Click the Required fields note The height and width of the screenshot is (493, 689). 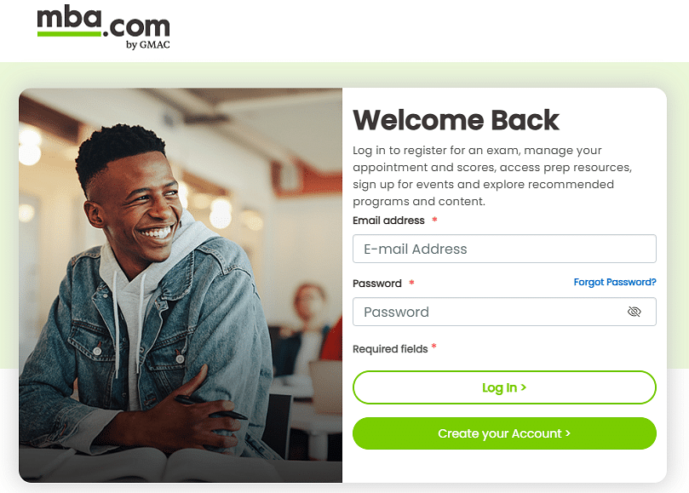click(x=390, y=349)
